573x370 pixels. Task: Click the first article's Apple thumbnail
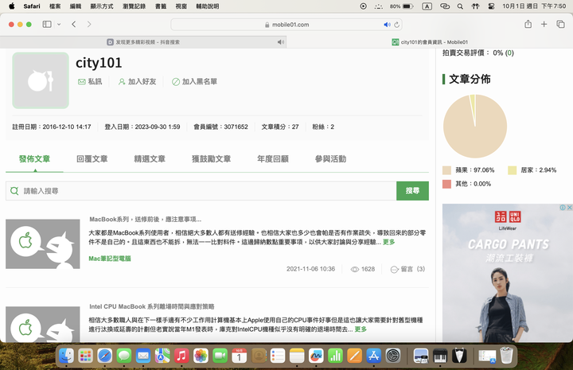43,244
